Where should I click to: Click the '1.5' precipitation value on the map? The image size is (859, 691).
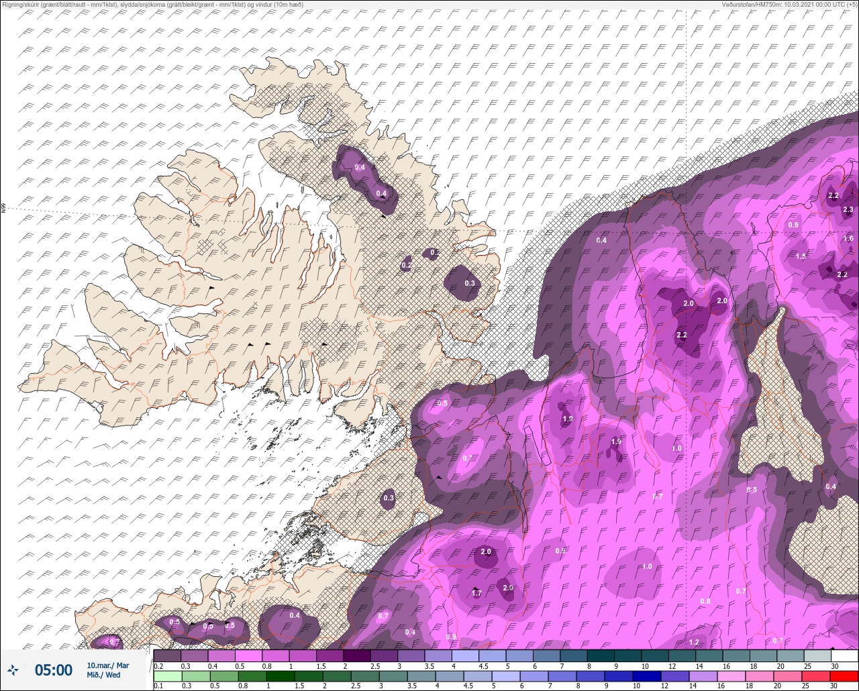tap(801, 257)
